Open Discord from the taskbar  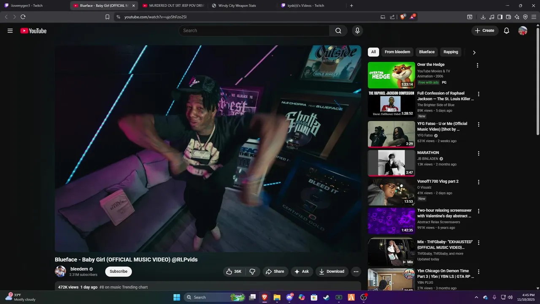[289, 297]
